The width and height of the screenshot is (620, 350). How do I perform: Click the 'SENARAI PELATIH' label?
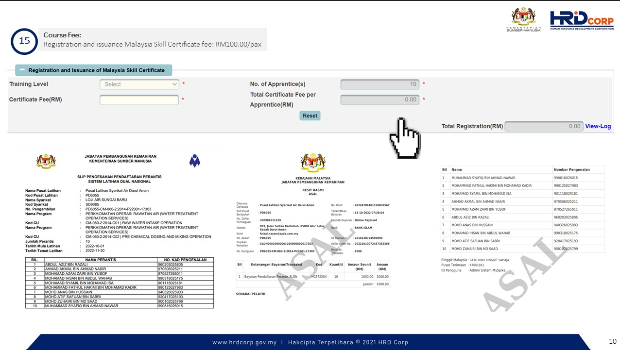tap(251, 294)
